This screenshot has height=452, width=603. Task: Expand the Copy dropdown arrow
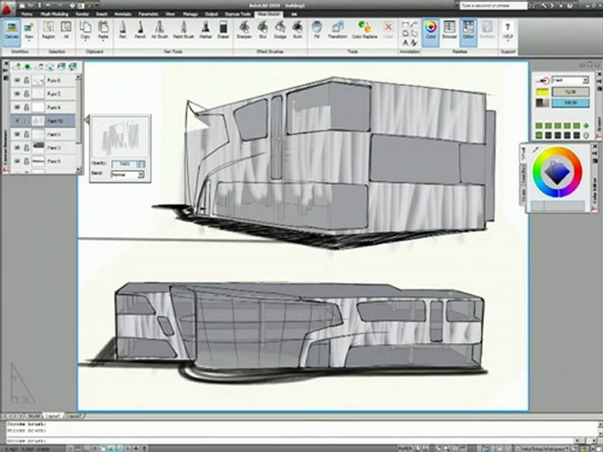coord(85,41)
